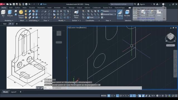The image size is (178, 100).
Task: Click the Solid Union icon in Solid Editing
Action: pos(30,11)
